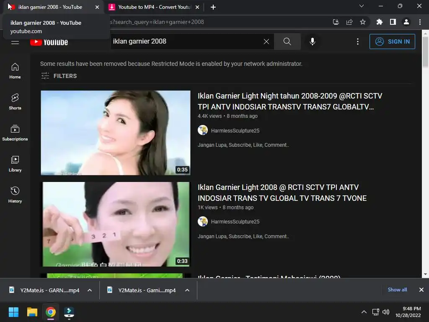This screenshot has height=322, width=429.
Task: Open Chrome profile avatar icon
Action: 406,22
